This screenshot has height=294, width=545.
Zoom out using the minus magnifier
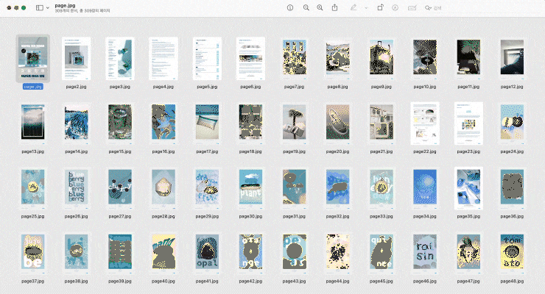click(x=306, y=7)
